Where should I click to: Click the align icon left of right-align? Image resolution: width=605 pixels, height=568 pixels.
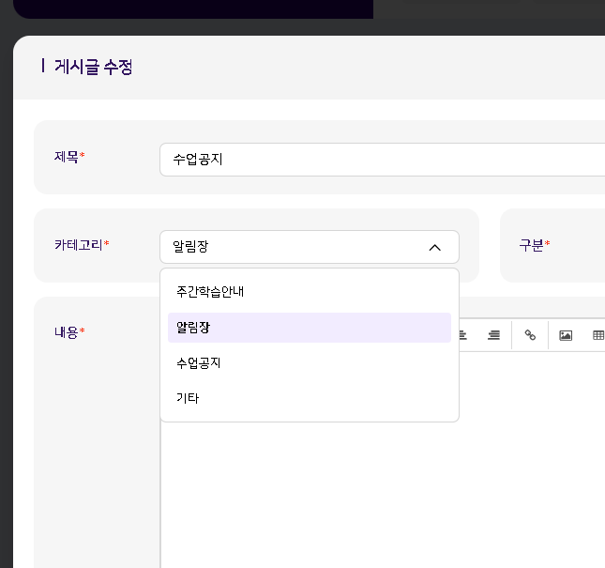pos(462,335)
